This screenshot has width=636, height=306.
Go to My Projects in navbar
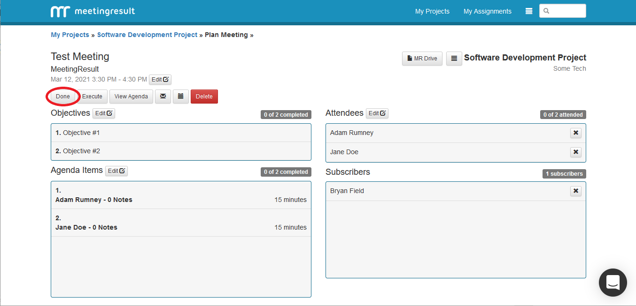pyautogui.click(x=432, y=11)
